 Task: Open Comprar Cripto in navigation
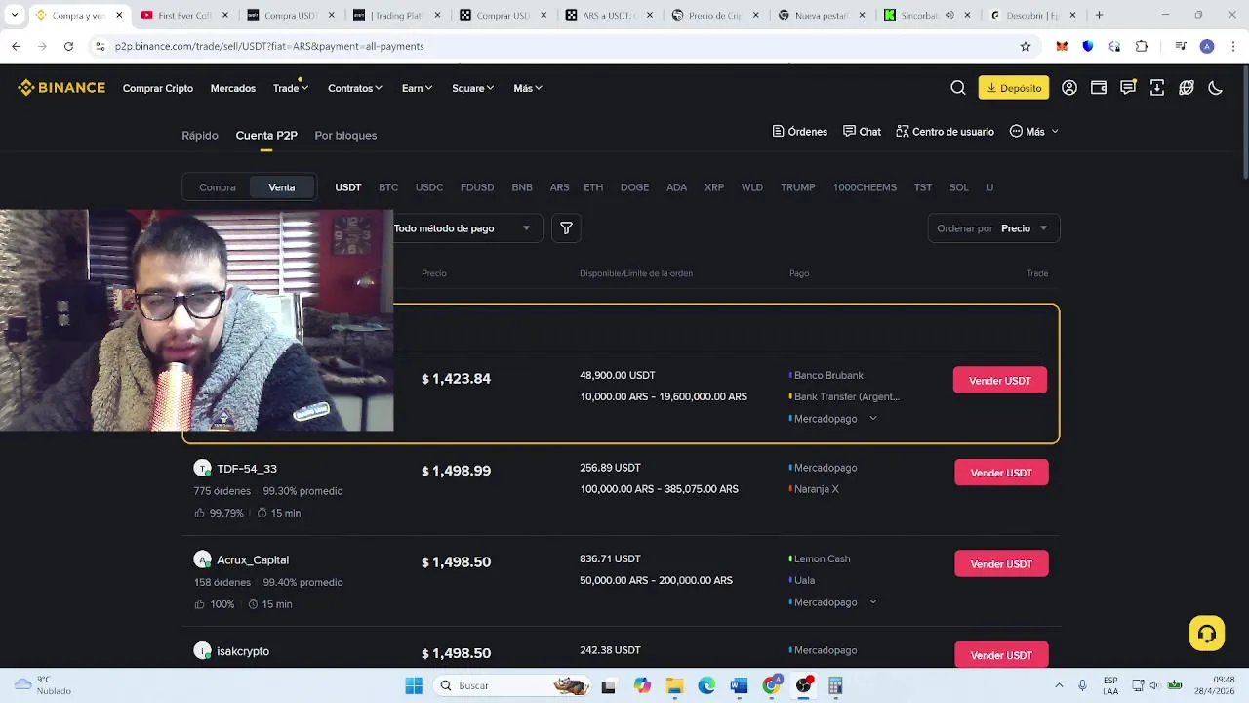(158, 88)
